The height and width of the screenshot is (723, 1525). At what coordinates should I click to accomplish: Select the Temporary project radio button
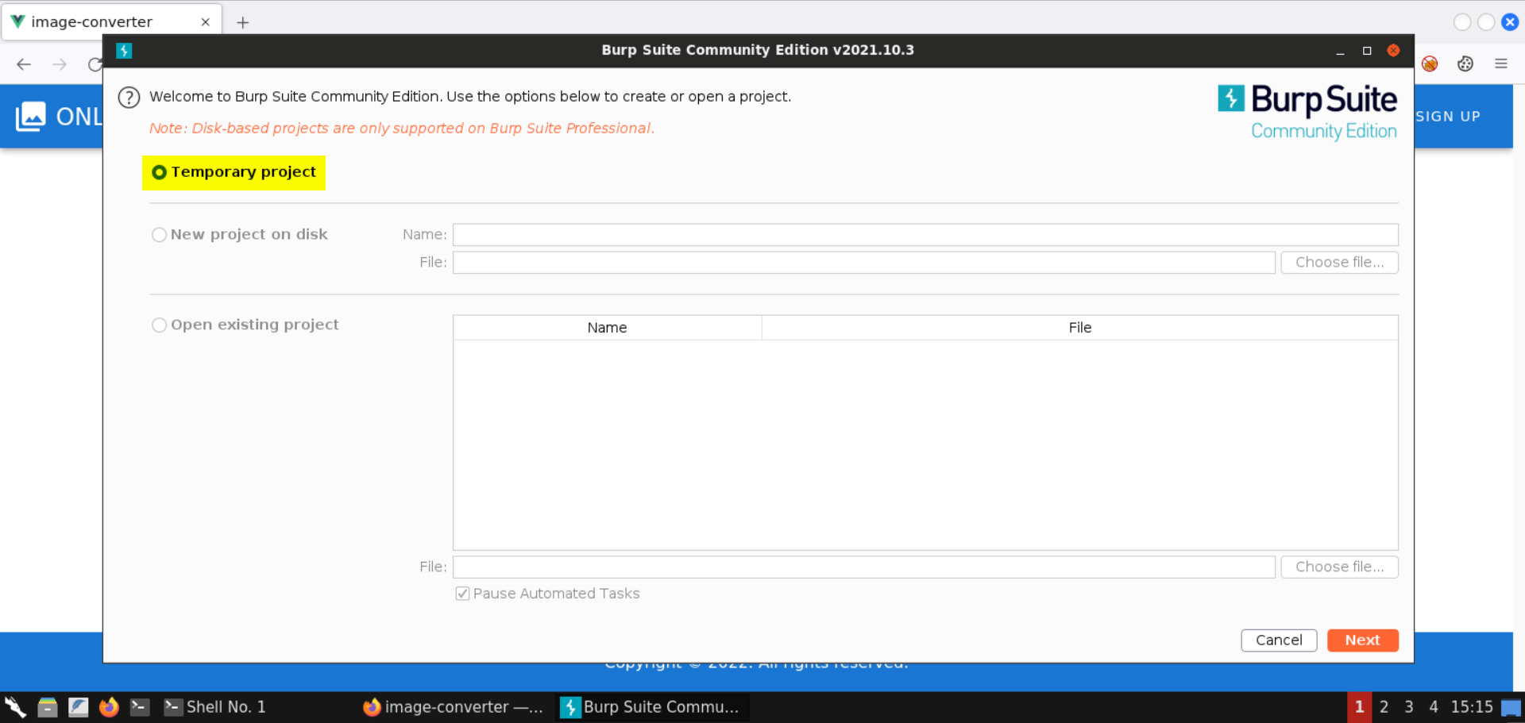pyautogui.click(x=159, y=172)
